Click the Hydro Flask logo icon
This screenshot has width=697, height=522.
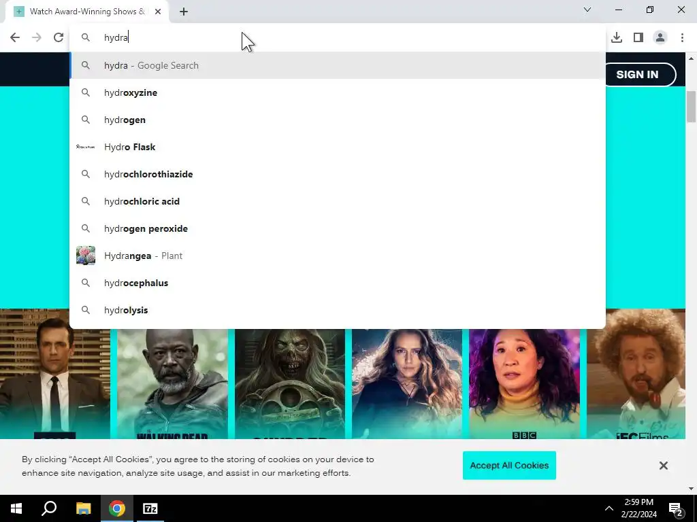(x=85, y=147)
